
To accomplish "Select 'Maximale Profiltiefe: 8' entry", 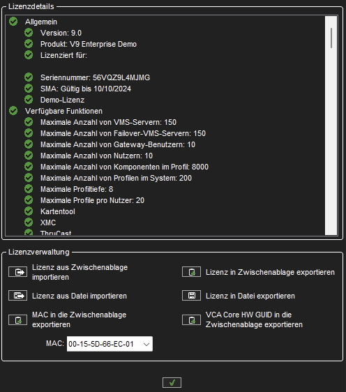I will [77, 189].
